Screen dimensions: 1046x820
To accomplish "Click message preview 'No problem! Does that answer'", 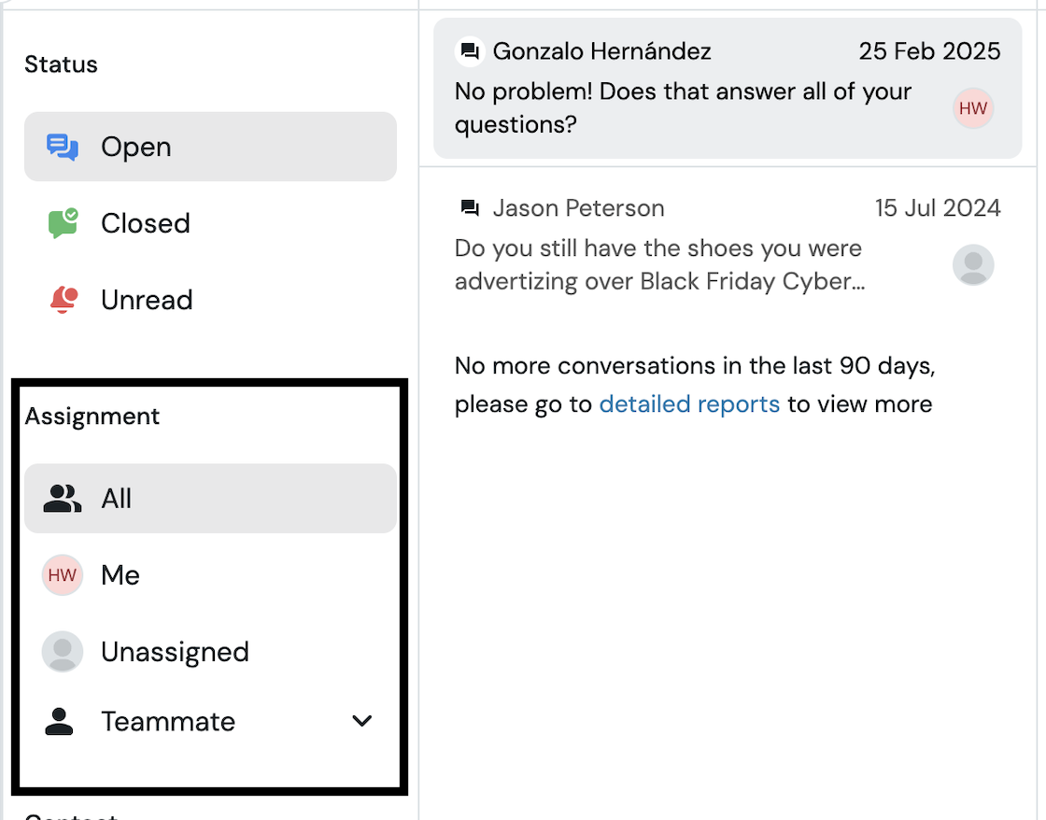I will (x=683, y=108).
